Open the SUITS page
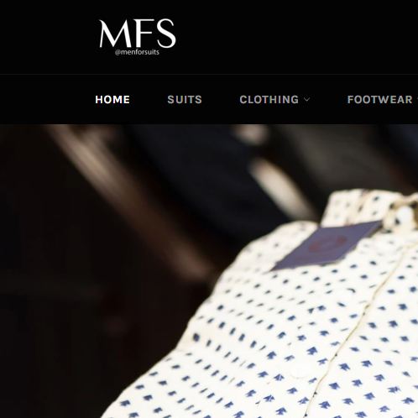The height and width of the screenshot is (418, 418). [x=185, y=100]
